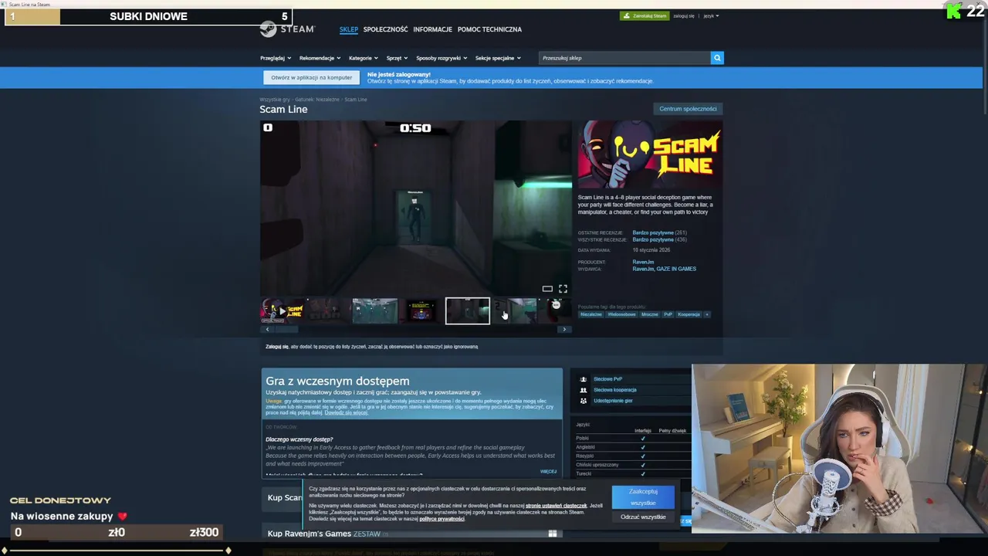Click the Steam logo in header

point(287,29)
